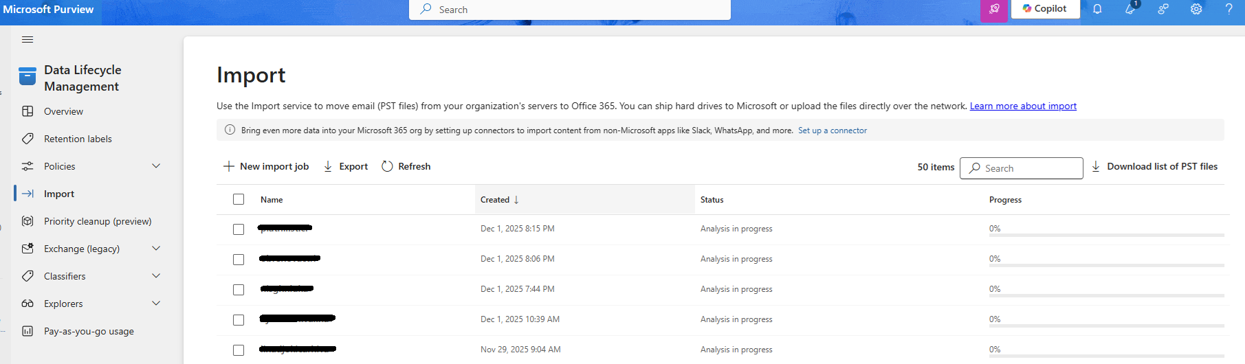Click Analysis in progress for Nov 29 row
The width and height of the screenshot is (1245, 364).
coord(736,350)
